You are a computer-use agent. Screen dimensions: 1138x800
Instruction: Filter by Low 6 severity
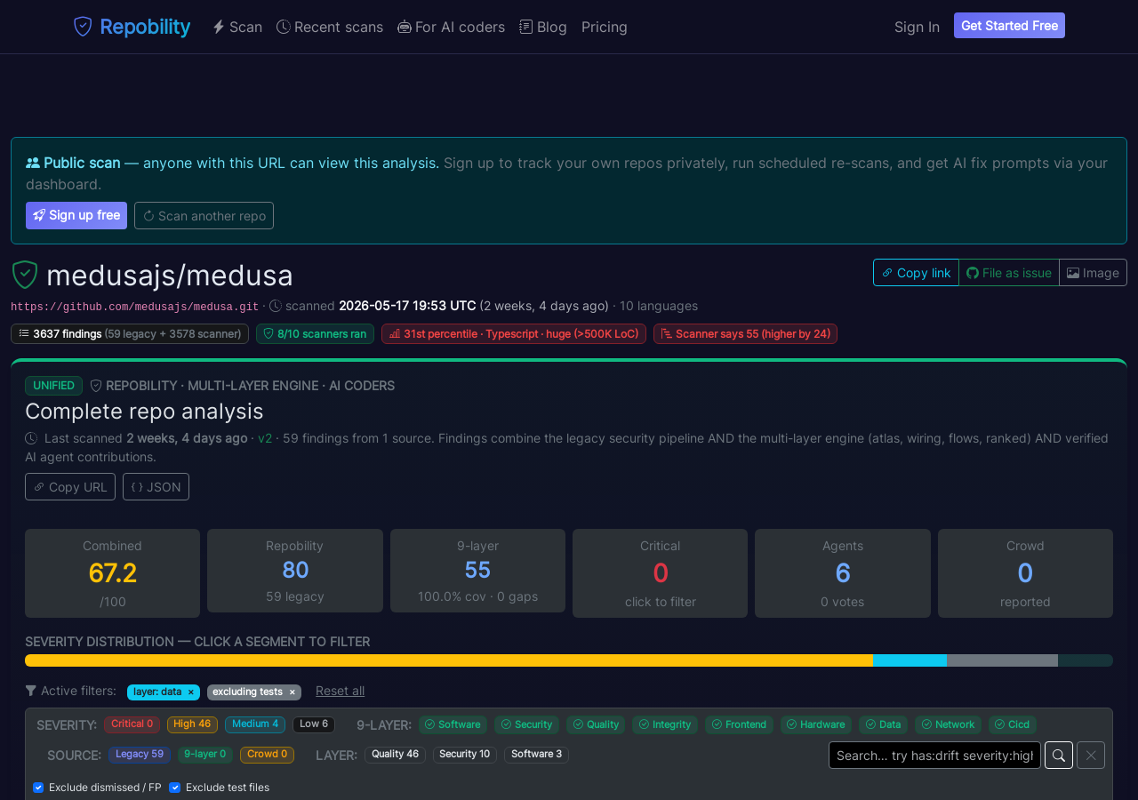click(x=314, y=724)
